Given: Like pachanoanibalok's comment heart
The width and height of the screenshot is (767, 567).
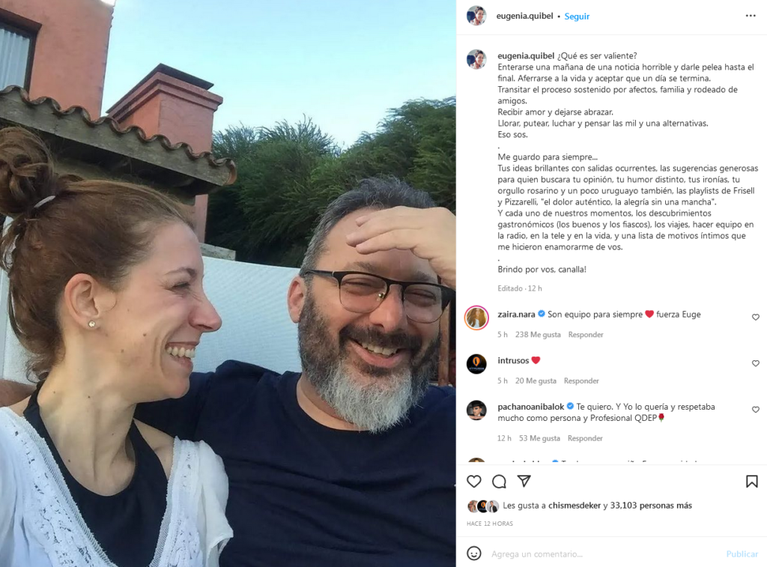Looking at the screenshot, I should 755,410.
